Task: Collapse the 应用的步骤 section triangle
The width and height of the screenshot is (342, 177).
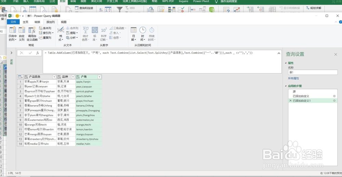Action: point(286,86)
